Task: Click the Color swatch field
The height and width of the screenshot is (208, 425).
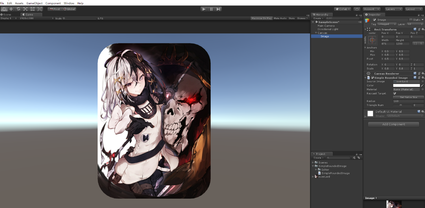Action: point(406,86)
